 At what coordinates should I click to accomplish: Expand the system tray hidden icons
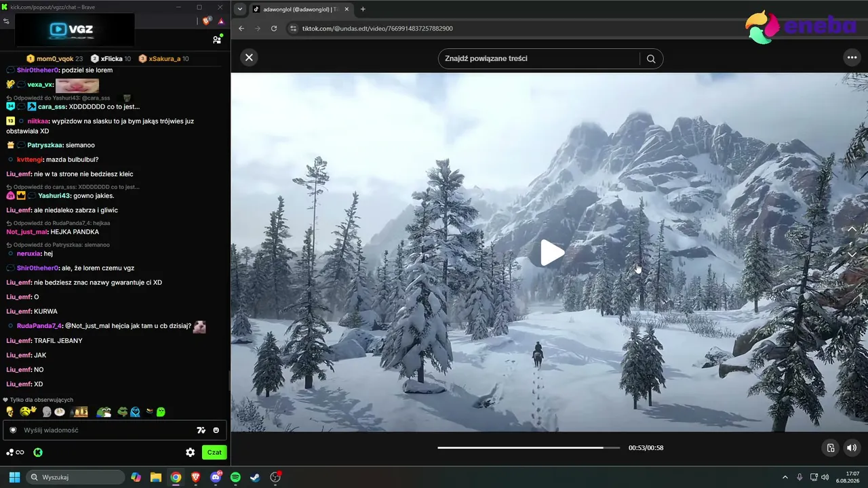point(785,477)
